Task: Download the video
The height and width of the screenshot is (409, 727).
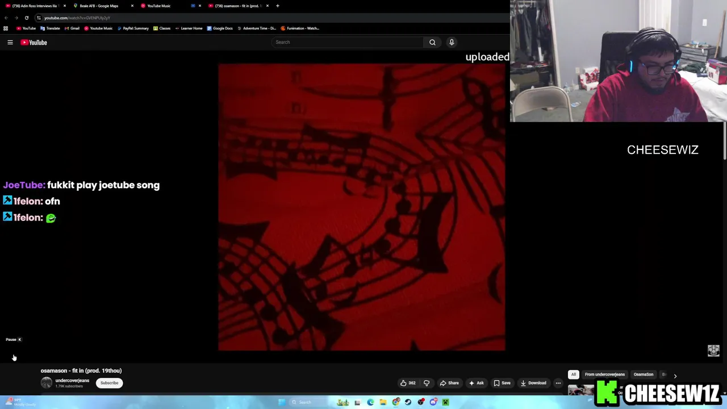Action: (533, 383)
